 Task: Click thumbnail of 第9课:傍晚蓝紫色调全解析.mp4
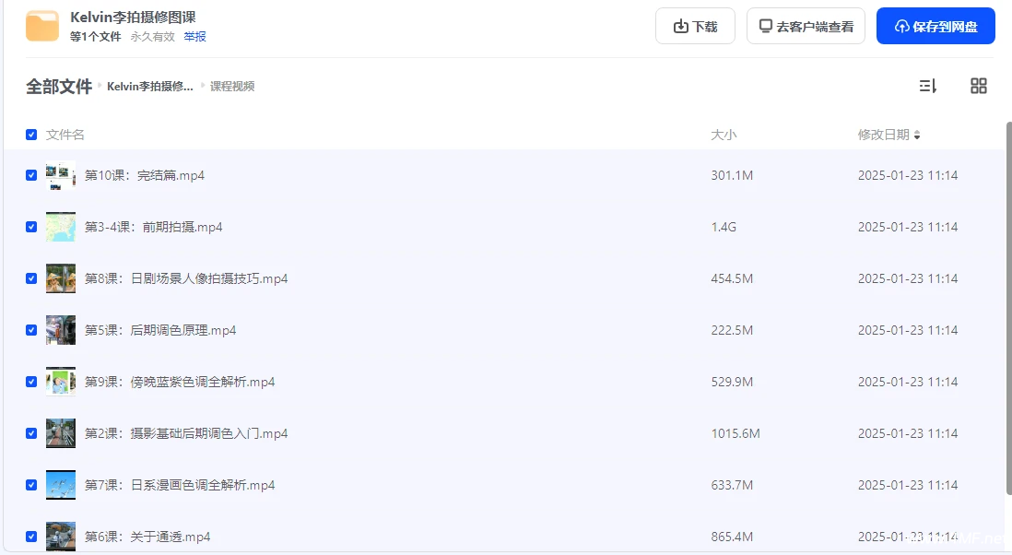(61, 382)
